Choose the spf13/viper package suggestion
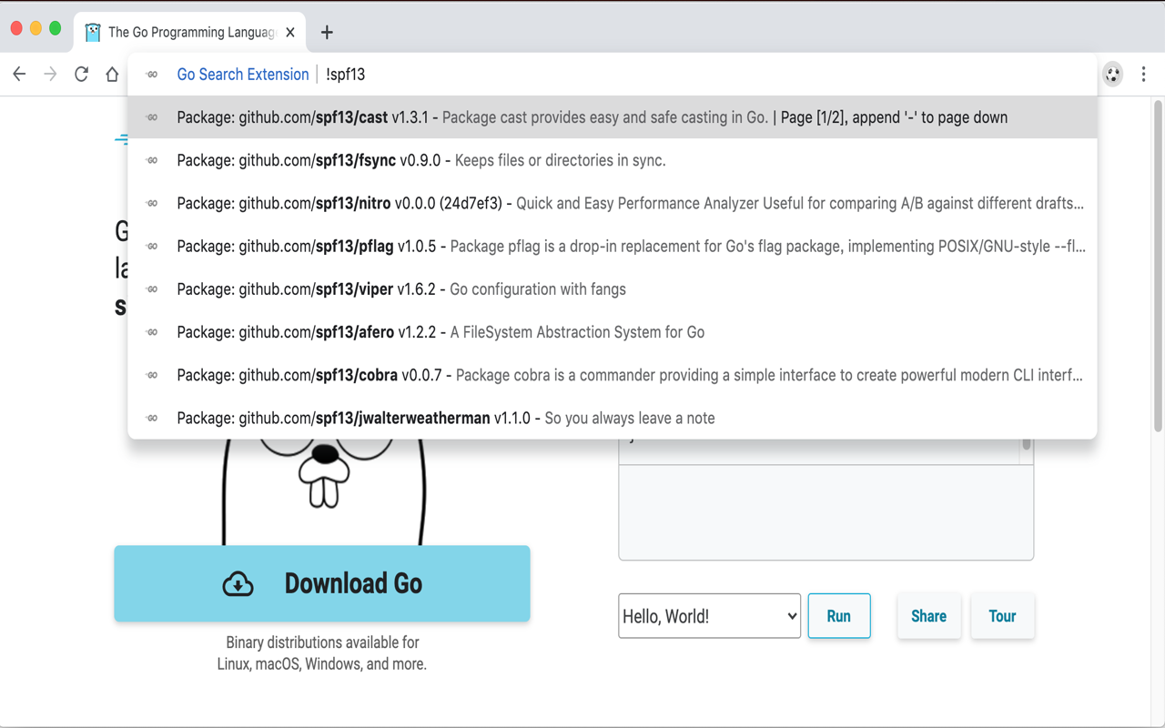 (x=400, y=289)
